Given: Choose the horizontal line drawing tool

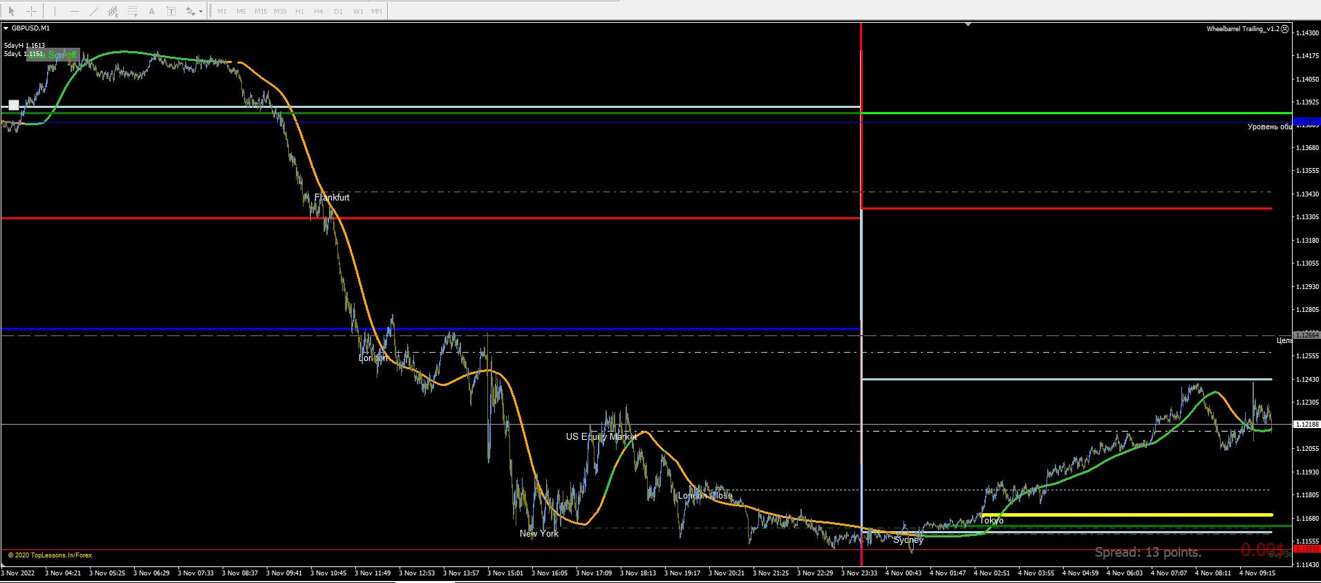Looking at the screenshot, I should point(75,11).
